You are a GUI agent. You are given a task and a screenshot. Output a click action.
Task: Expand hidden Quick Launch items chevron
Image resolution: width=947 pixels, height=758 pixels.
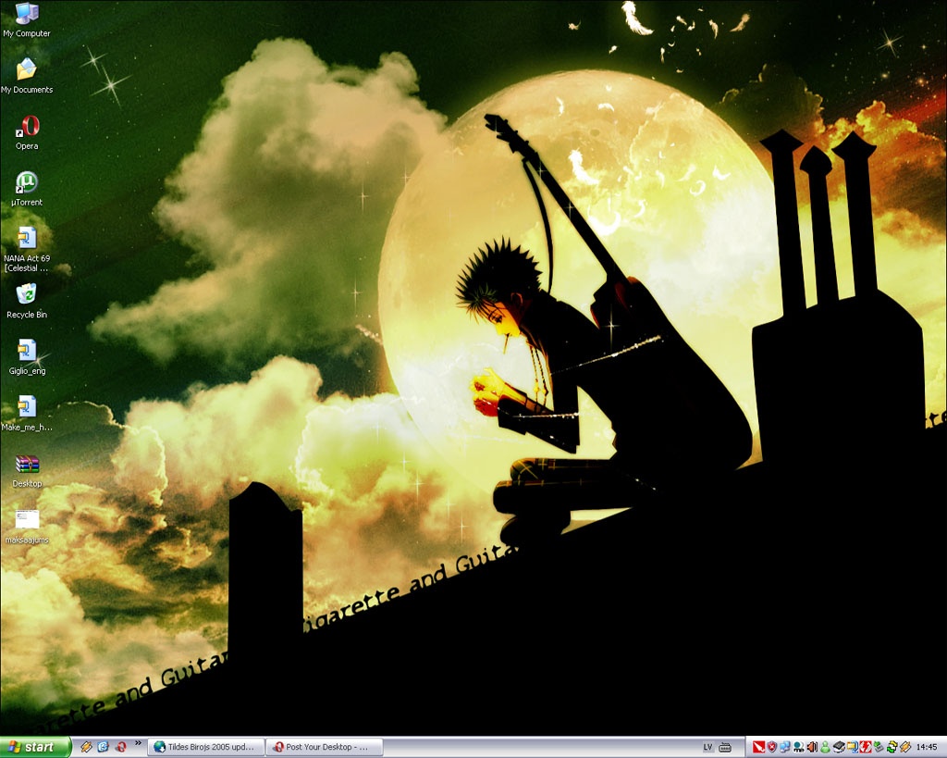click(139, 743)
